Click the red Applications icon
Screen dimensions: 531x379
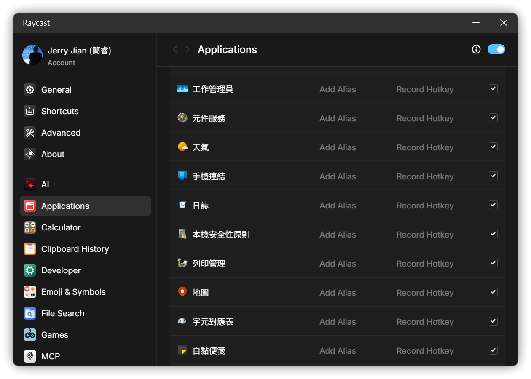click(x=30, y=206)
